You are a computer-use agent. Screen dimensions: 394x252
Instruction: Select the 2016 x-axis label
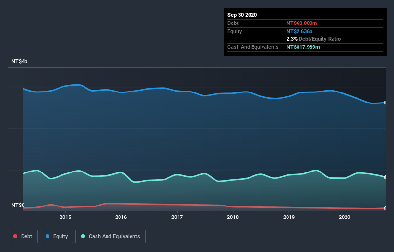pos(121,217)
